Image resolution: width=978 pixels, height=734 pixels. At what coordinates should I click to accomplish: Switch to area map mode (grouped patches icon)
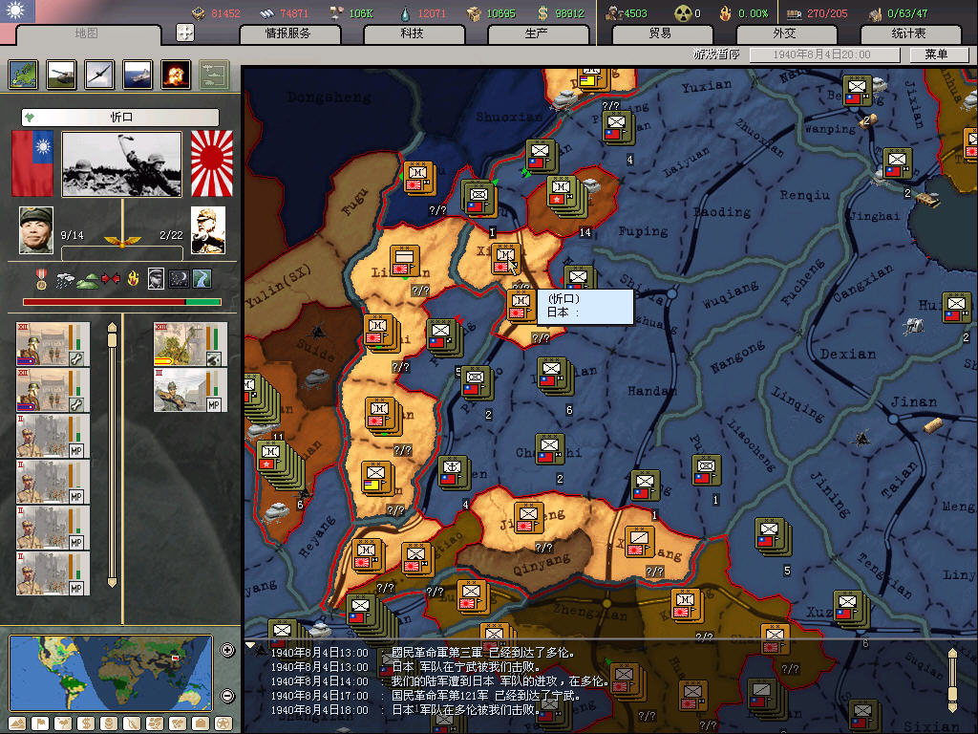click(x=178, y=724)
